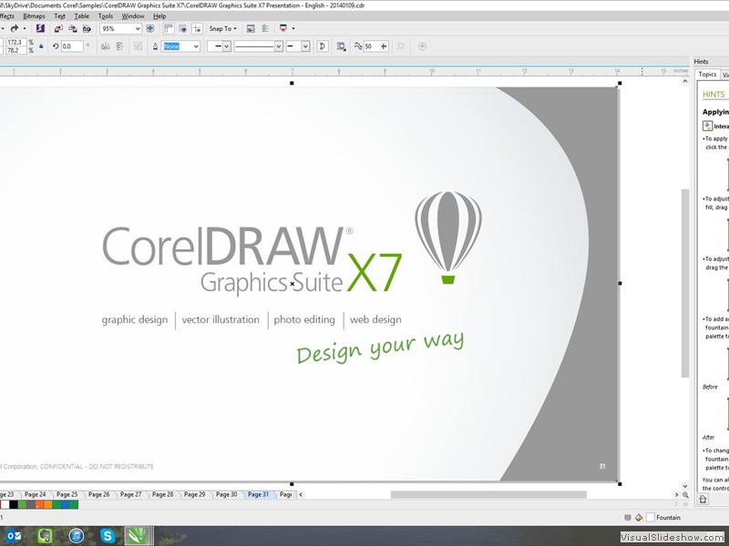Go to Page 29 tab
The width and height of the screenshot is (729, 546).
(194, 494)
